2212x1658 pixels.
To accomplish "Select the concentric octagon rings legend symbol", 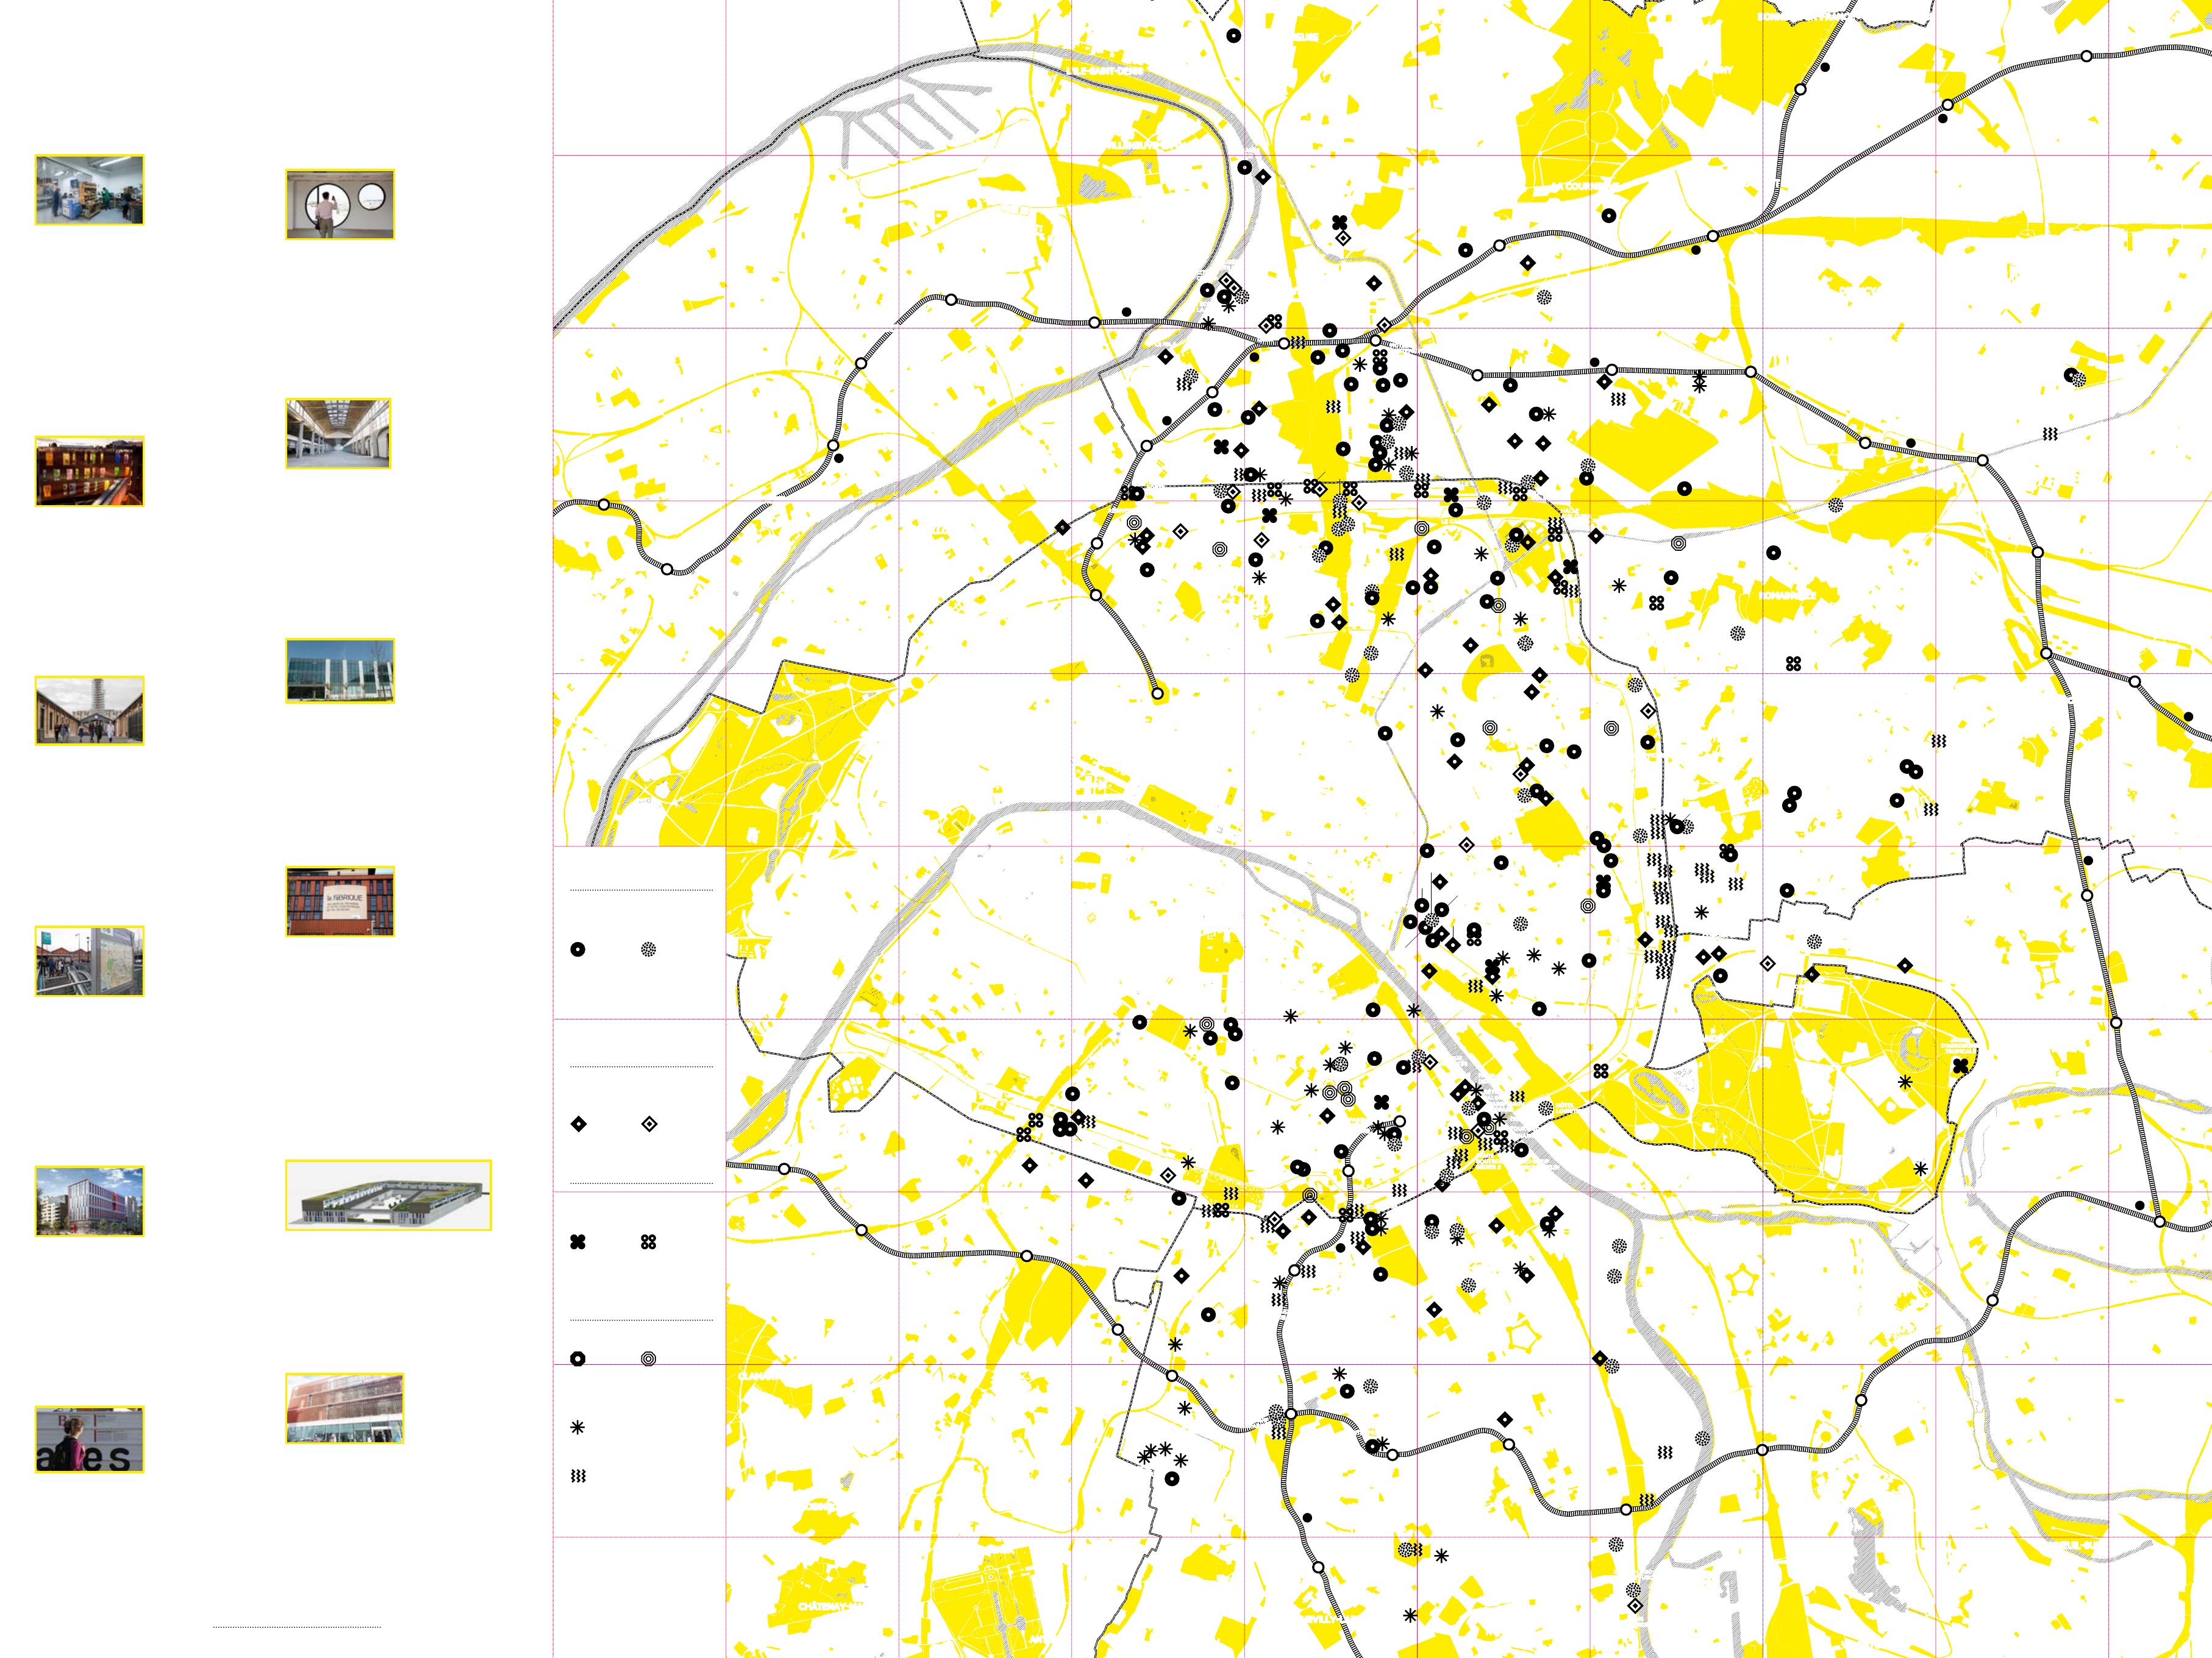I will [x=648, y=1359].
